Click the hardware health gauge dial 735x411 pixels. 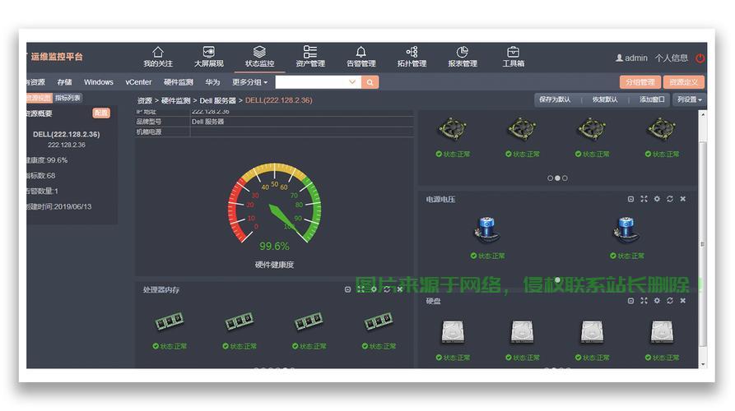pyautogui.click(x=274, y=204)
